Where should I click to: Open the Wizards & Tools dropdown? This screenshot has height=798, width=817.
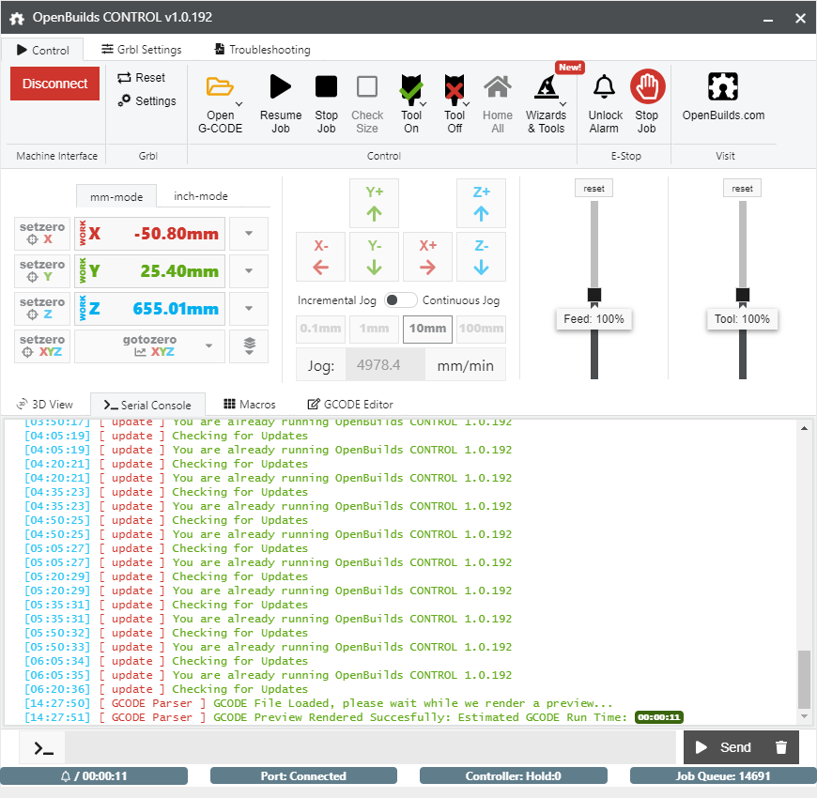(x=546, y=105)
